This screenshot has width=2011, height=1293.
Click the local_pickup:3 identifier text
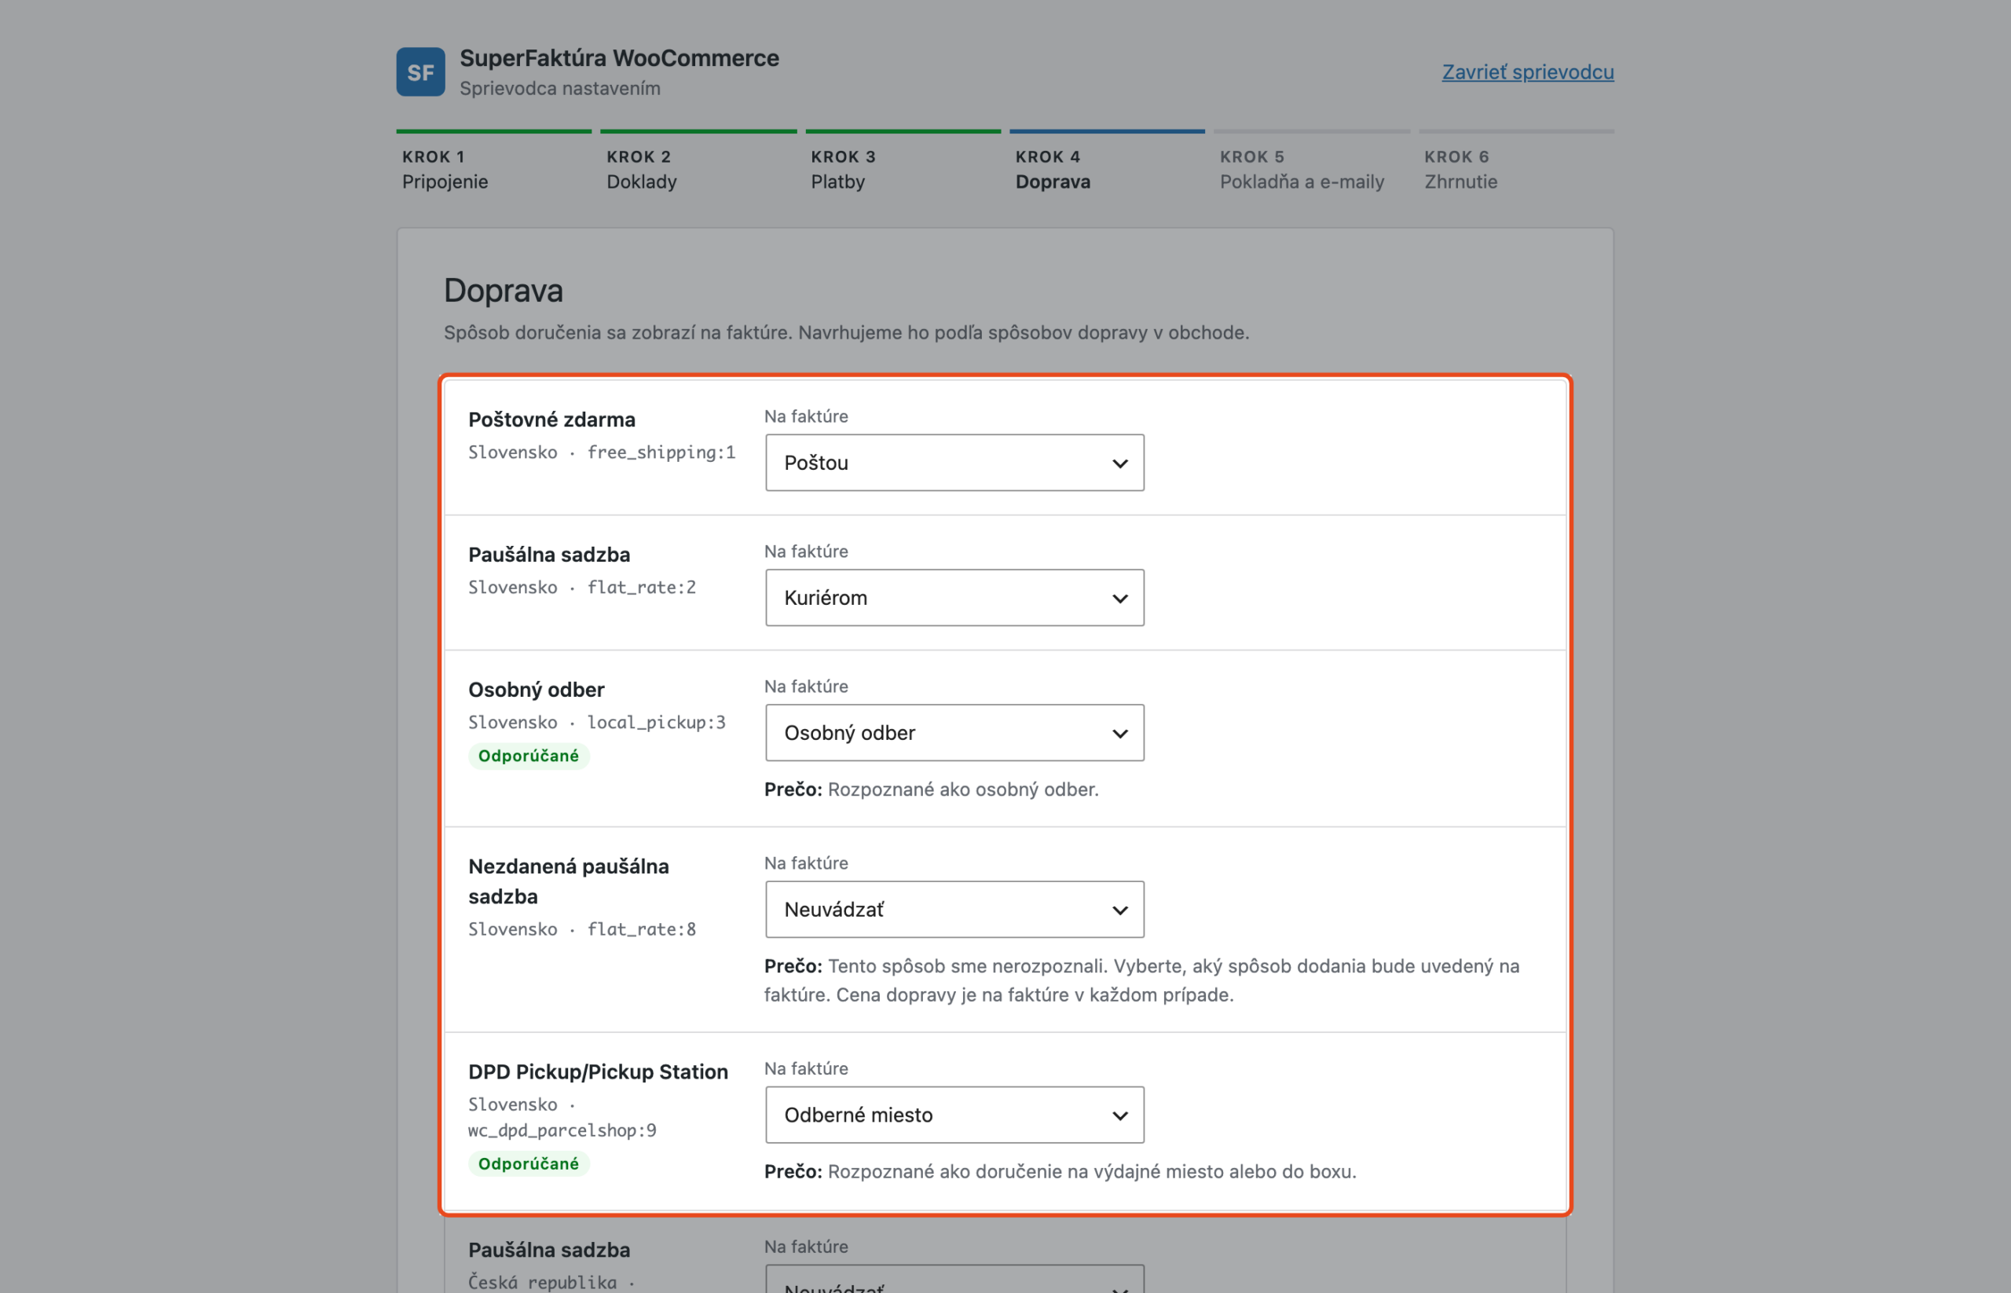pos(656,723)
